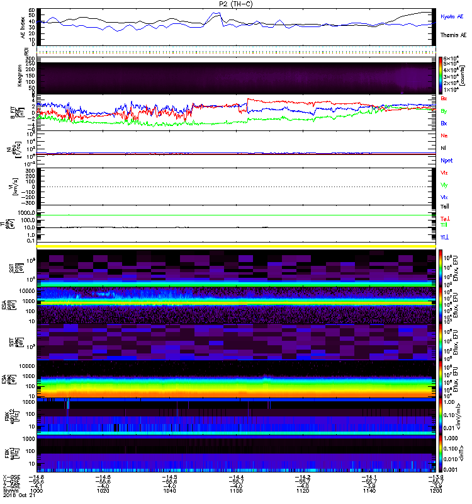472x504 pixels.
Task: Click the AE Index y-axis label
Action: click(x=23, y=28)
